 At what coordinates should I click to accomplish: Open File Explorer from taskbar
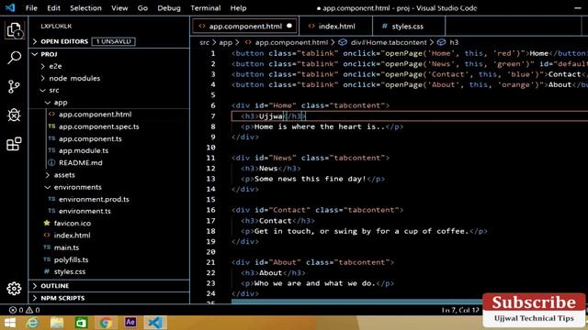pyautogui.click(x=57, y=322)
